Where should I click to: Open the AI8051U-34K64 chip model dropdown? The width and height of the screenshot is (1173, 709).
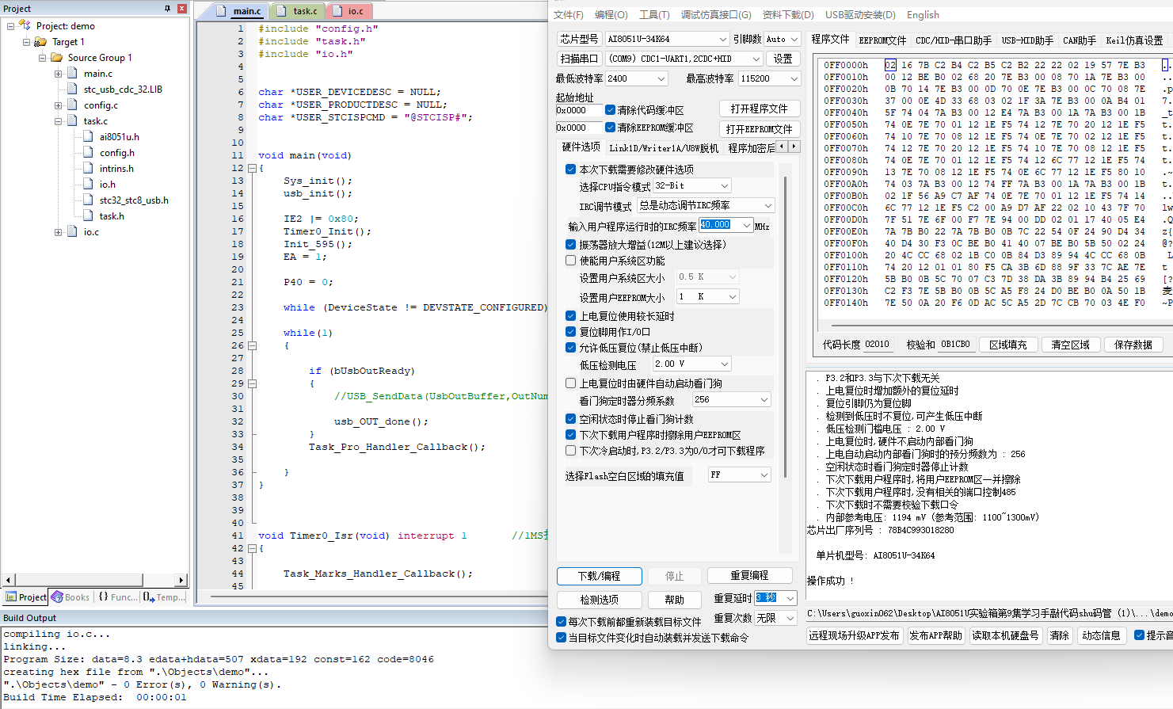coord(667,39)
